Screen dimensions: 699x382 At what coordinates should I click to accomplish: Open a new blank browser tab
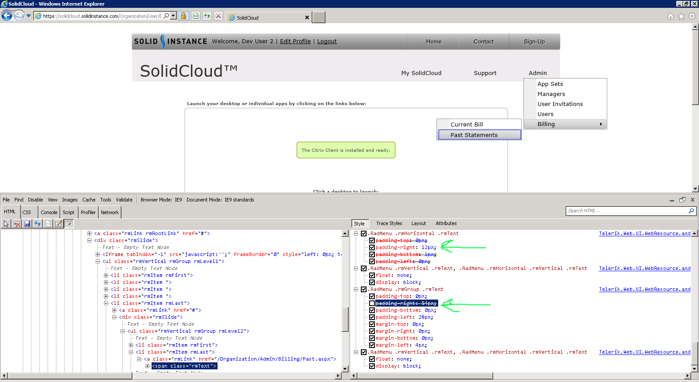coord(319,17)
